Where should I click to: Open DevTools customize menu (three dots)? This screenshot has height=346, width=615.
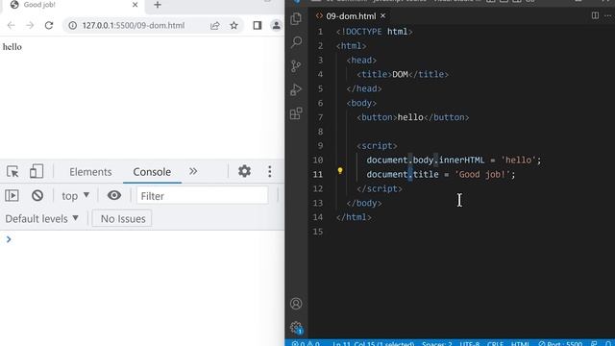[269, 171]
